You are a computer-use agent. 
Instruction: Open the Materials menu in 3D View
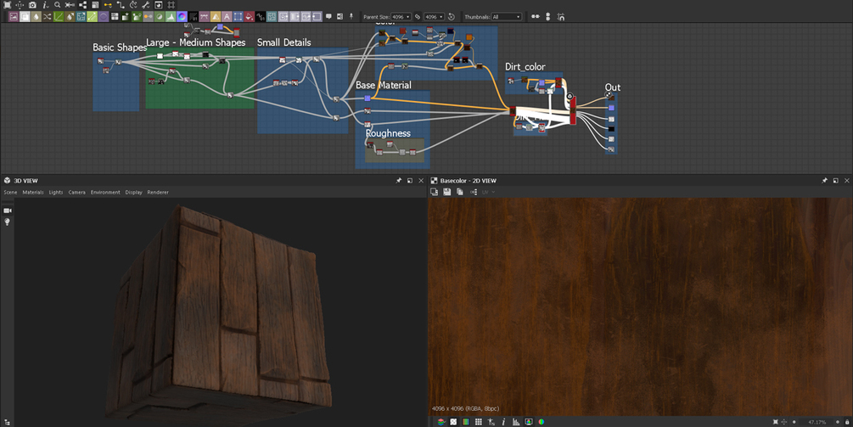click(x=32, y=192)
